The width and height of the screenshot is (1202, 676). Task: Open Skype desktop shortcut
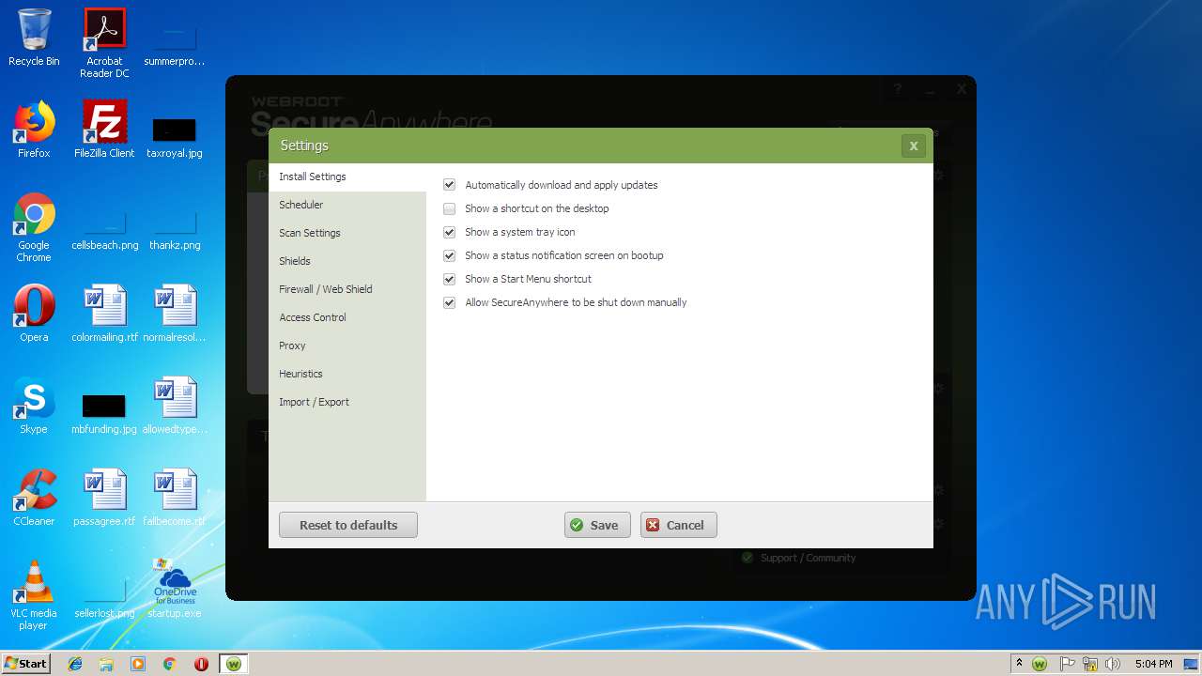pos(34,406)
